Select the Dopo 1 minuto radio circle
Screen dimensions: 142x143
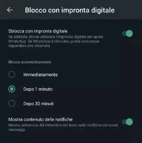tap(12, 89)
